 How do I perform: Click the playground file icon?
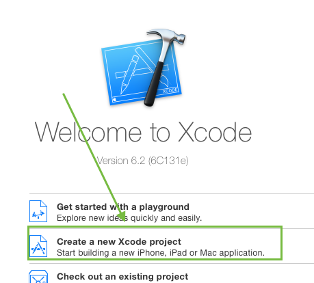(38, 211)
